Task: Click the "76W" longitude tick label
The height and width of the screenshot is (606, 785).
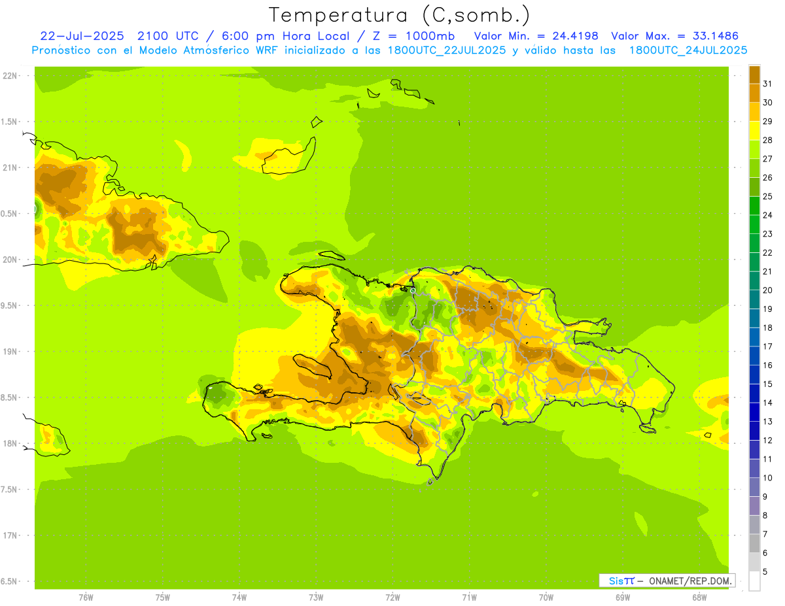Action: click(x=86, y=597)
